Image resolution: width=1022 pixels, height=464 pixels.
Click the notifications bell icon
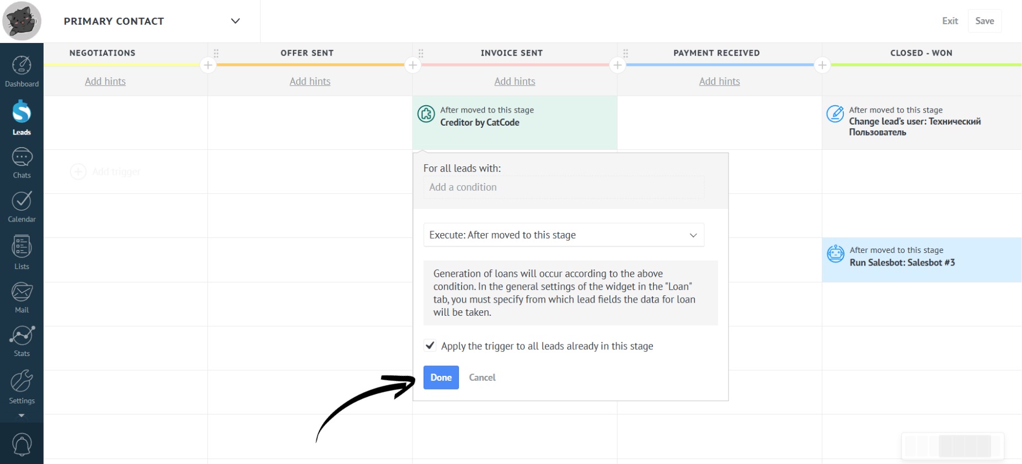[22, 444]
